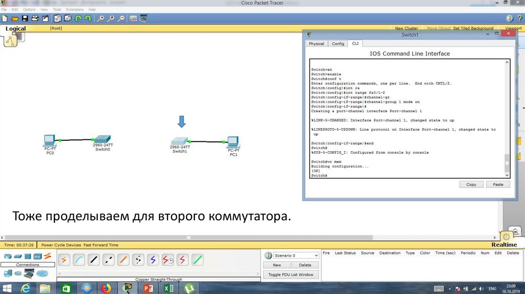Open the Edit menu

(15, 10)
